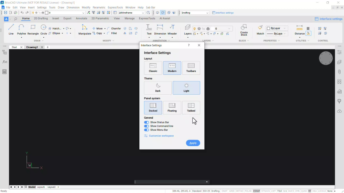This screenshot has width=344, height=193.
Task: Click the ByLayer color swatch box
Action: (268, 28)
